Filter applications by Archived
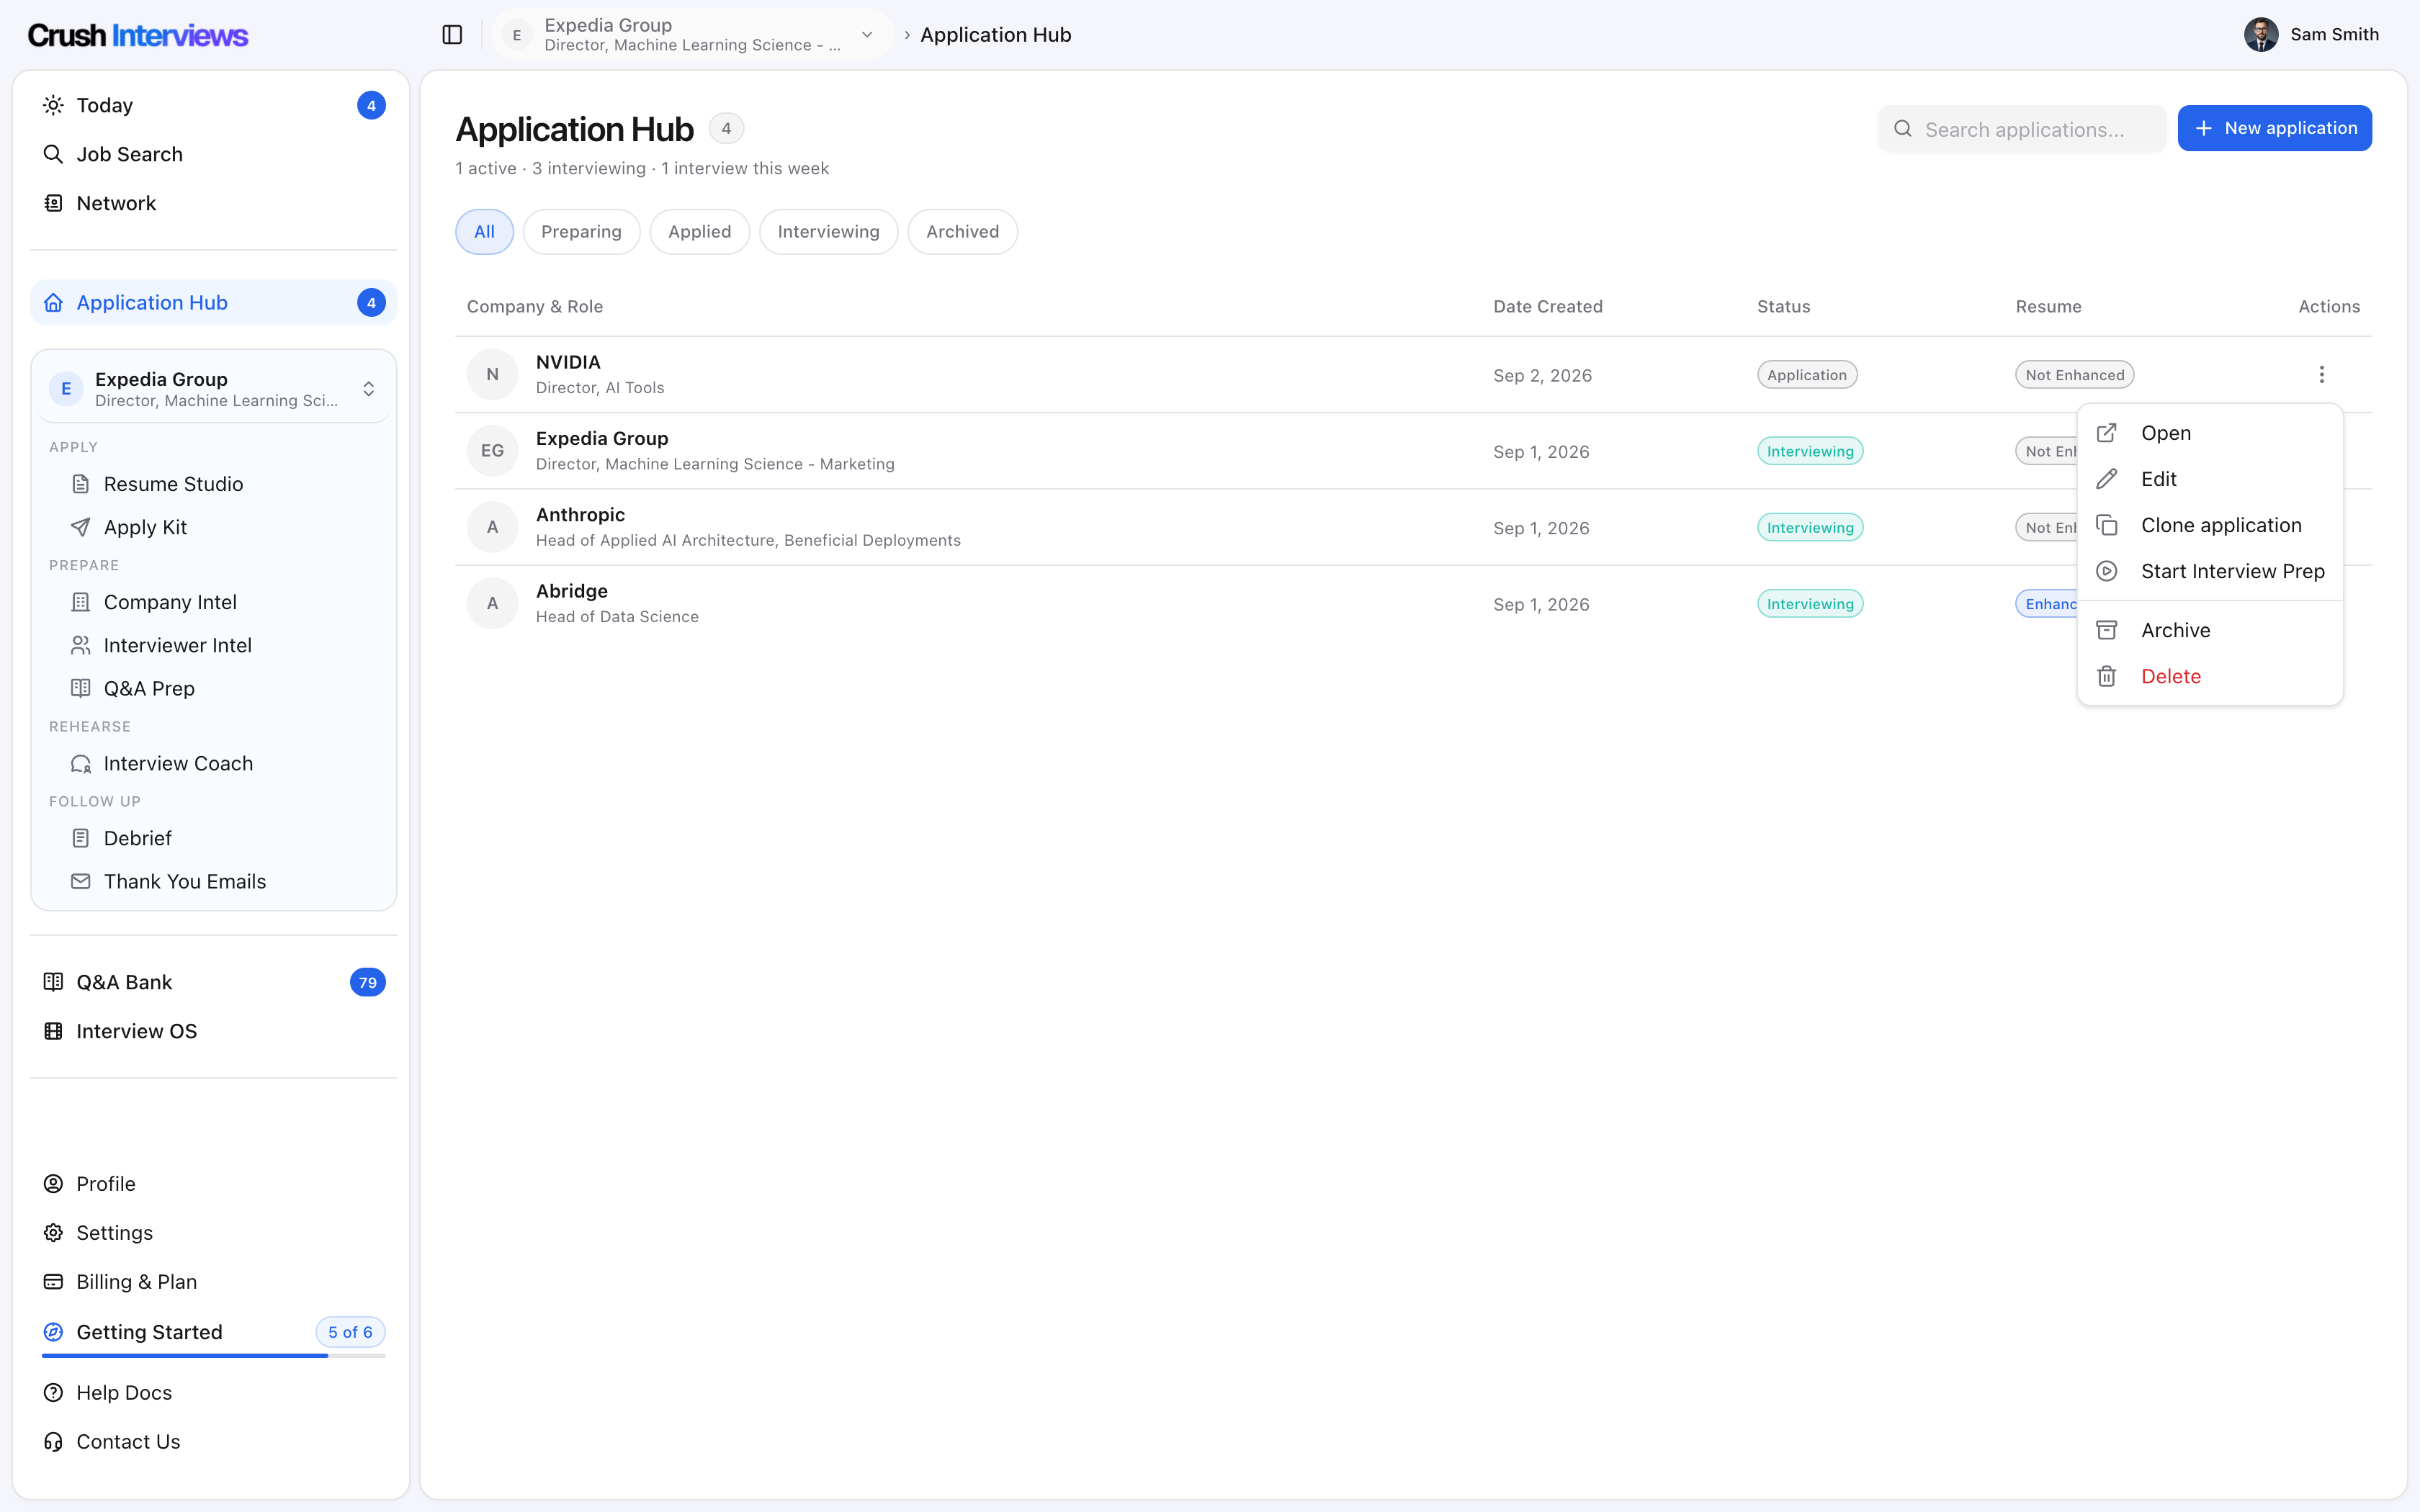 pyautogui.click(x=962, y=232)
